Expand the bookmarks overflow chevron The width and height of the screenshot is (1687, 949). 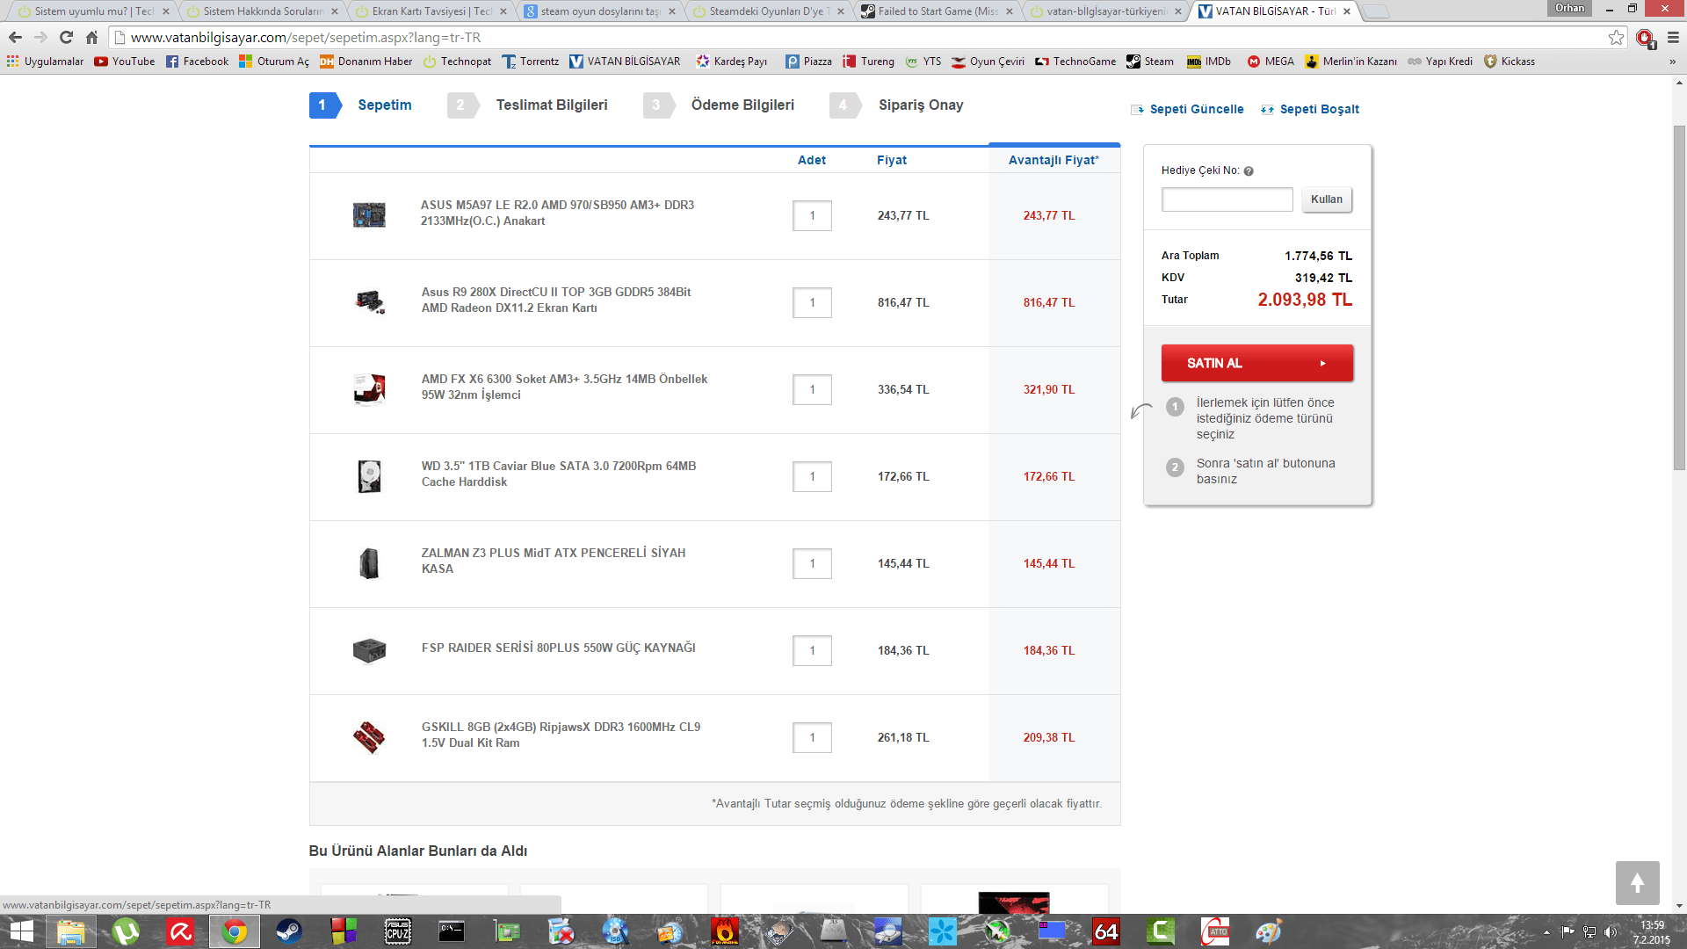click(1672, 62)
